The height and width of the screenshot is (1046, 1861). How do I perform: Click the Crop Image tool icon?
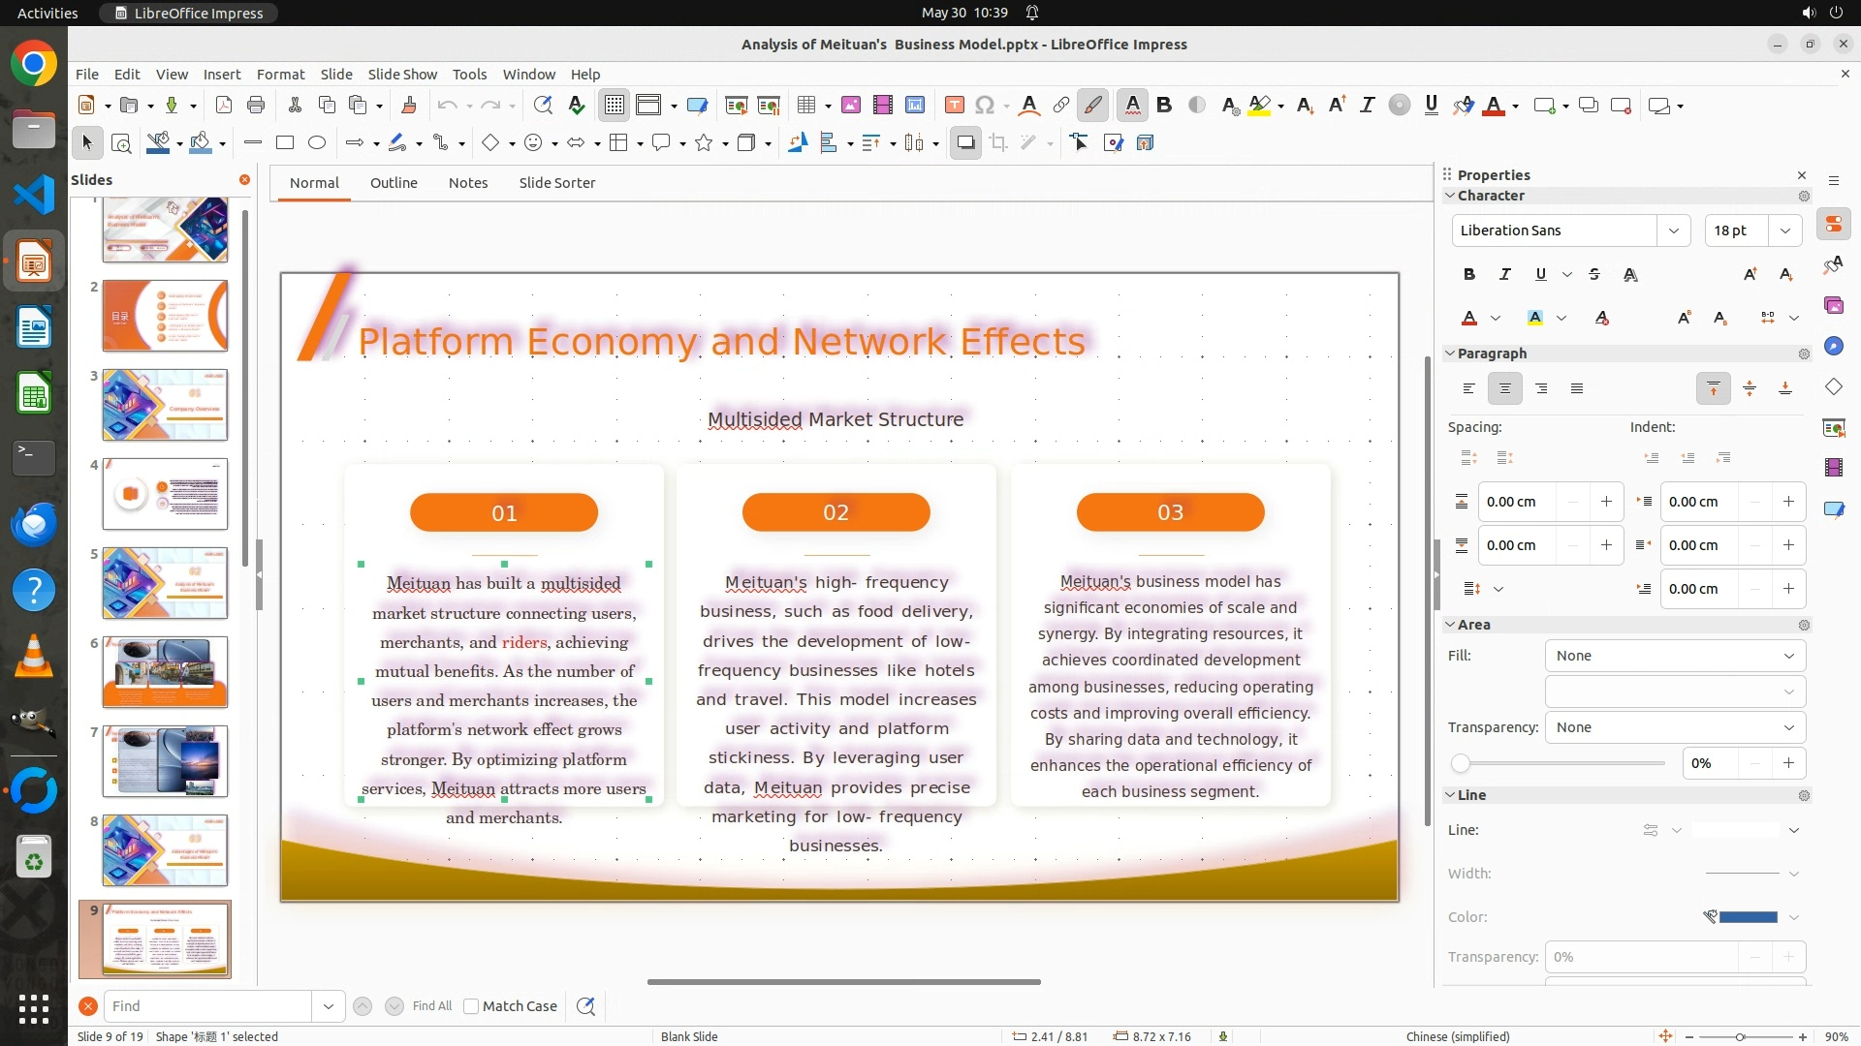(x=998, y=143)
